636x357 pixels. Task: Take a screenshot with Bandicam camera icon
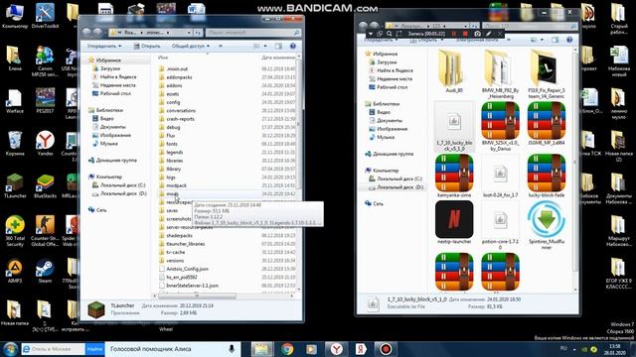477,34
